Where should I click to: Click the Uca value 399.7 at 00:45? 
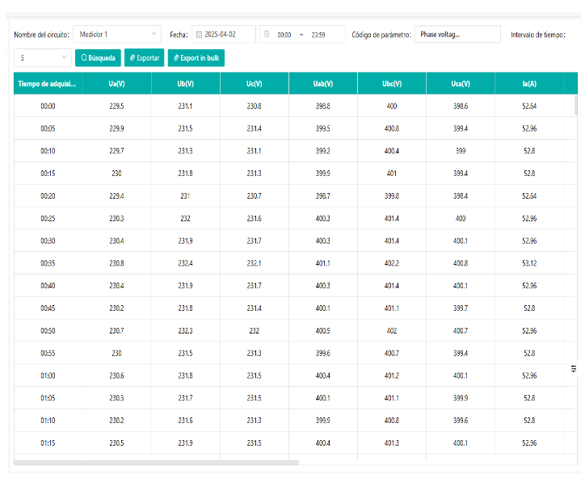pos(461,308)
